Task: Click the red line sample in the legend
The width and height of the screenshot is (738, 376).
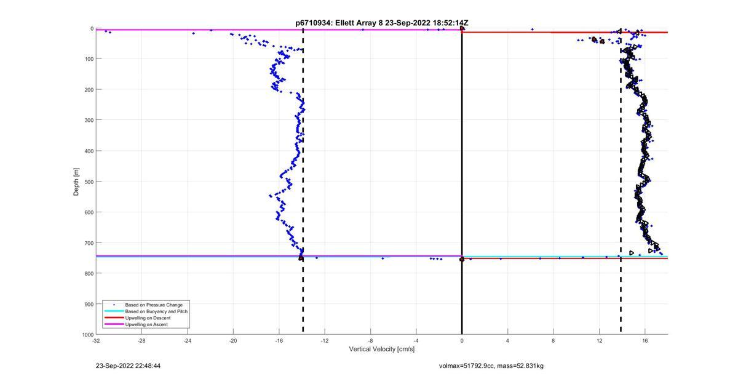Action: point(114,318)
